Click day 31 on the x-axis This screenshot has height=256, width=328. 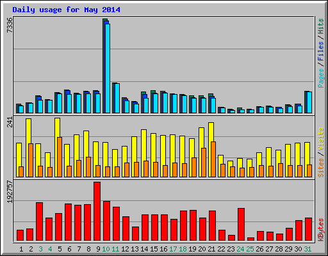(x=307, y=249)
